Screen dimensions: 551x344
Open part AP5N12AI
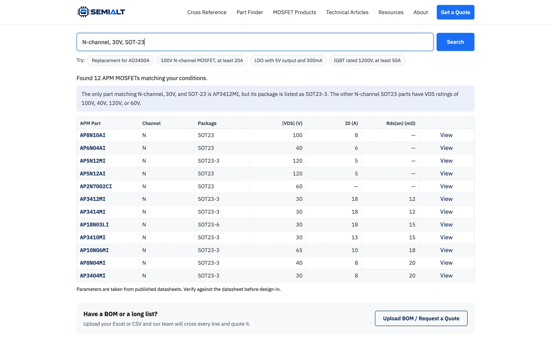[x=93, y=174]
